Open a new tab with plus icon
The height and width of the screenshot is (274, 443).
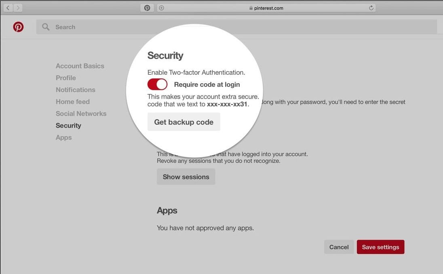click(161, 8)
